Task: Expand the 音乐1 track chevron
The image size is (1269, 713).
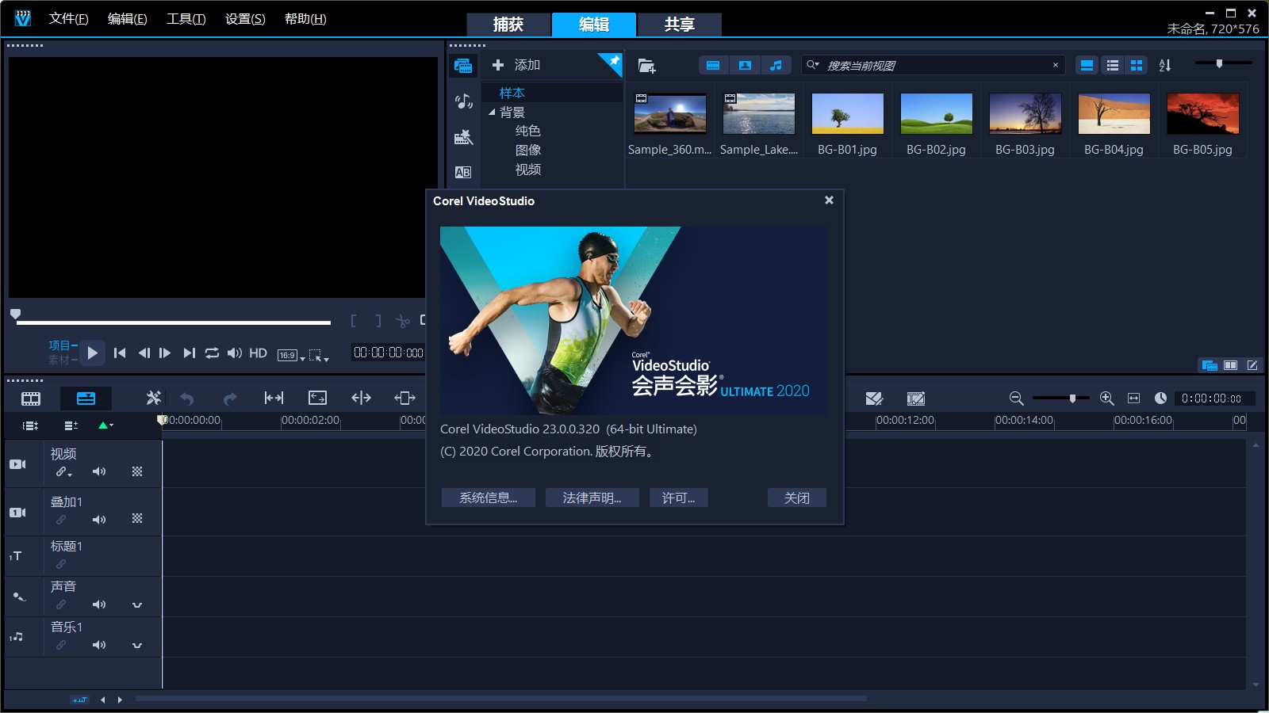Action: 137,646
